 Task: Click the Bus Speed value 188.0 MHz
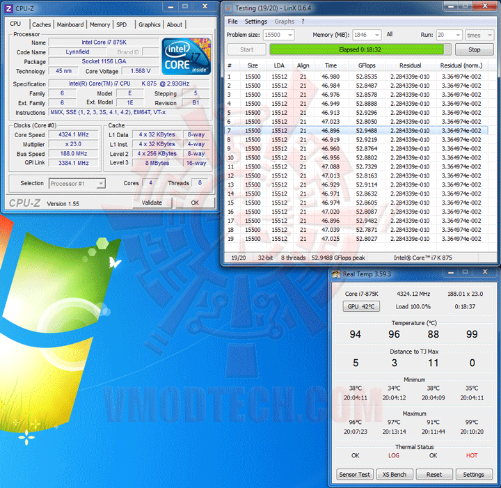(74, 154)
